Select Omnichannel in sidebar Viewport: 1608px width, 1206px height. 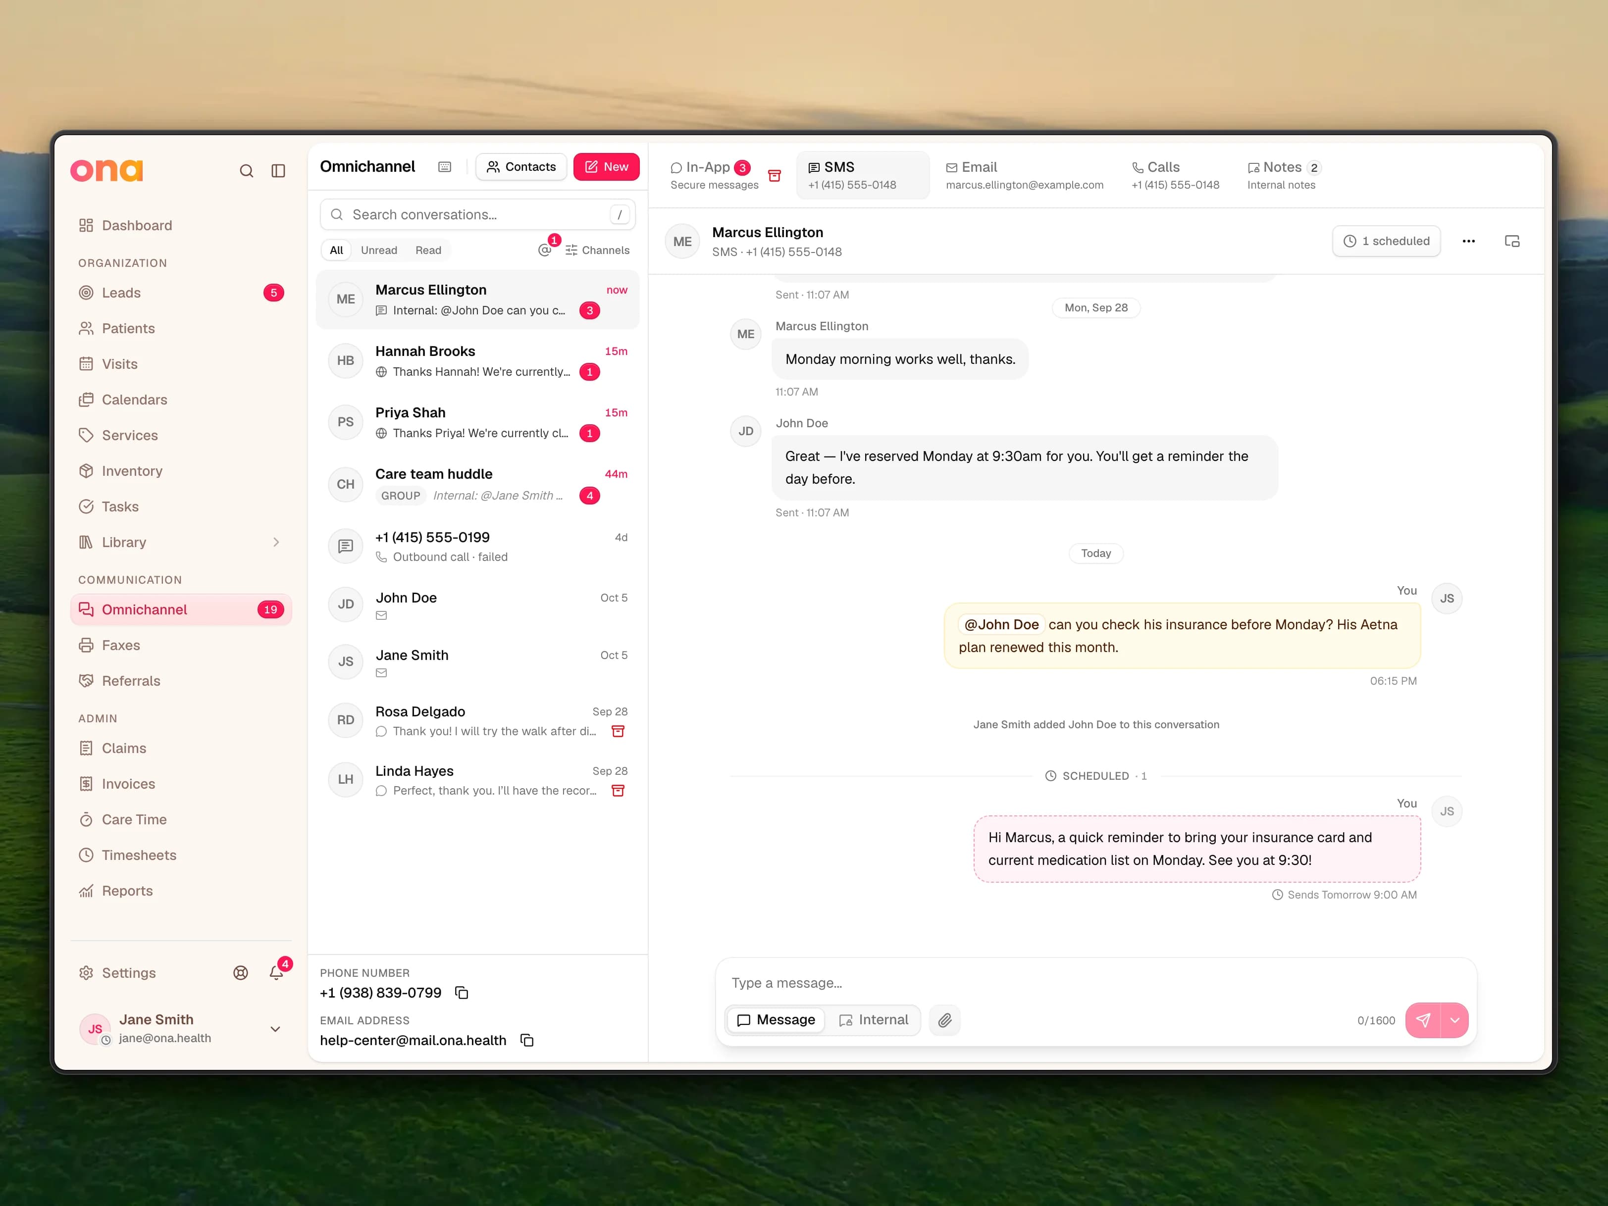(181, 609)
